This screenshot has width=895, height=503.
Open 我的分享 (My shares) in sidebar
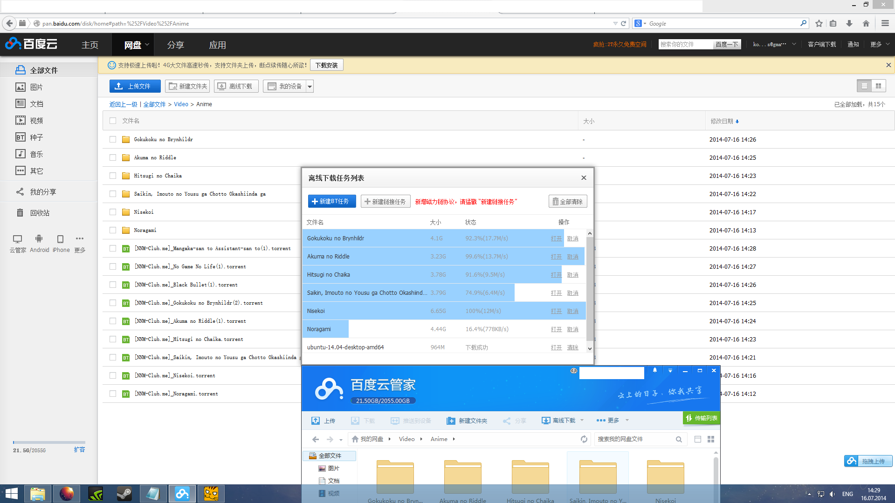pyautogui.click(x=36, y=192)
